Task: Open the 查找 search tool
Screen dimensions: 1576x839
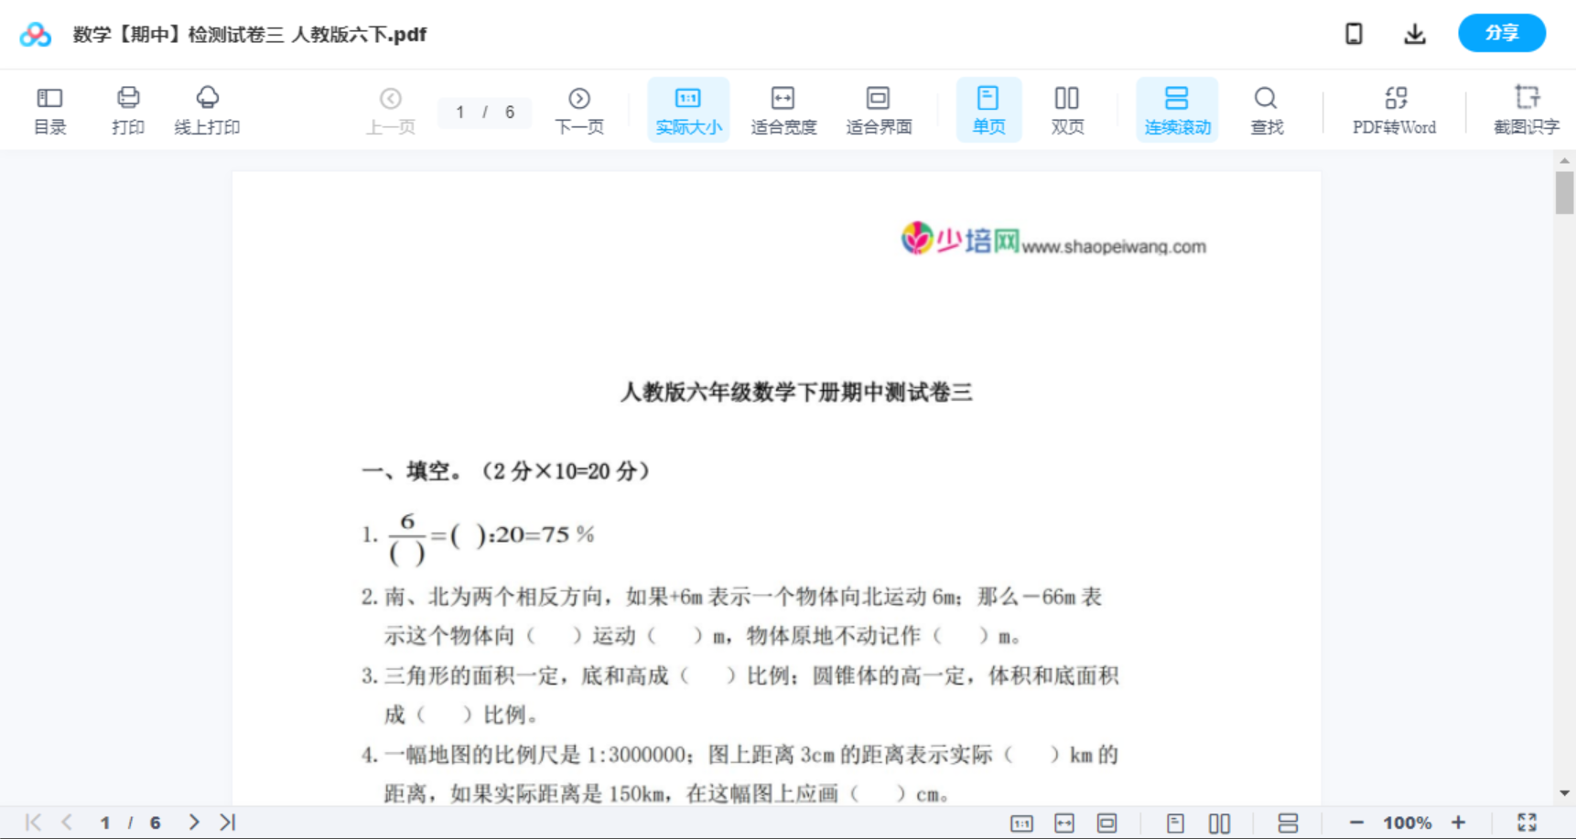Action: click(1266, 109)
